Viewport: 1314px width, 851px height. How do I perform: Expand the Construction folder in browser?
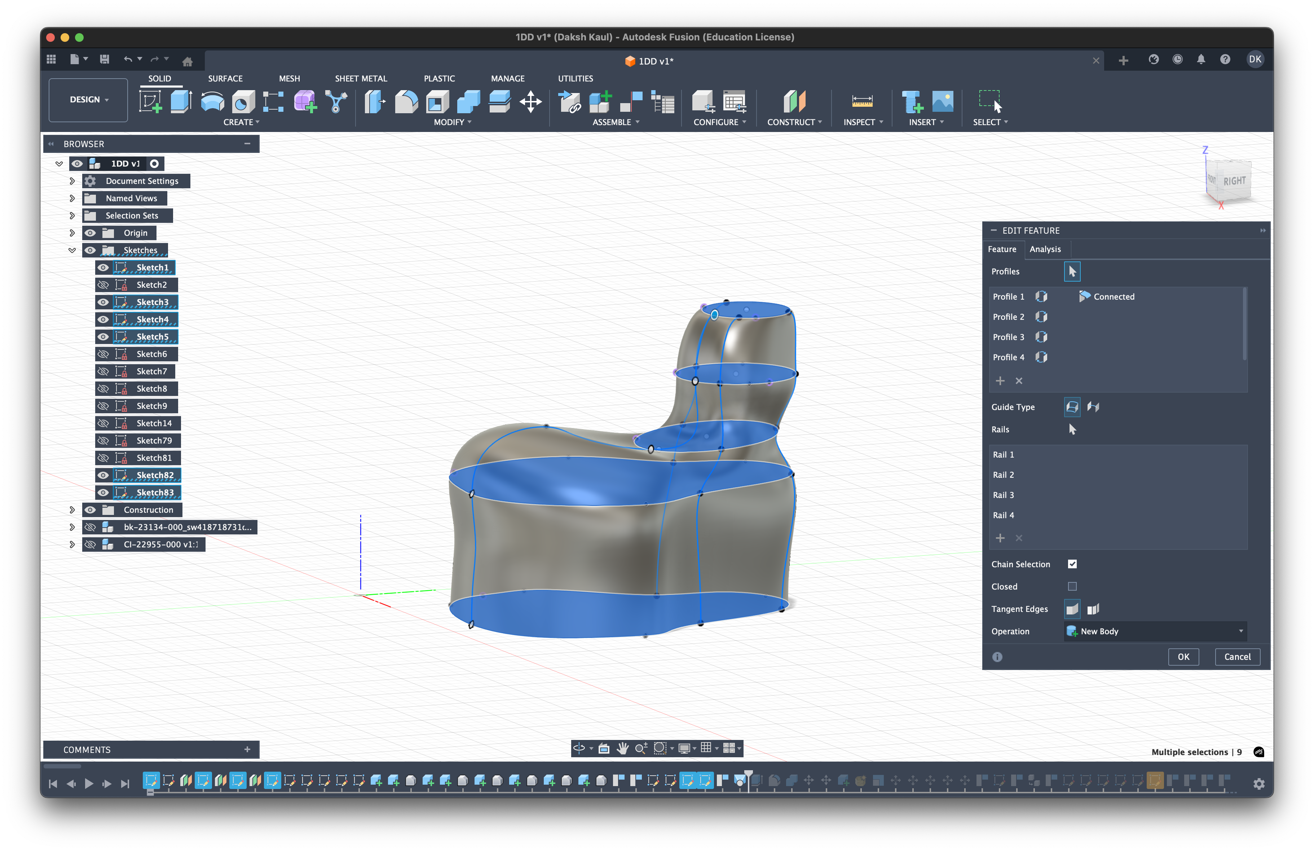(72, 510)
